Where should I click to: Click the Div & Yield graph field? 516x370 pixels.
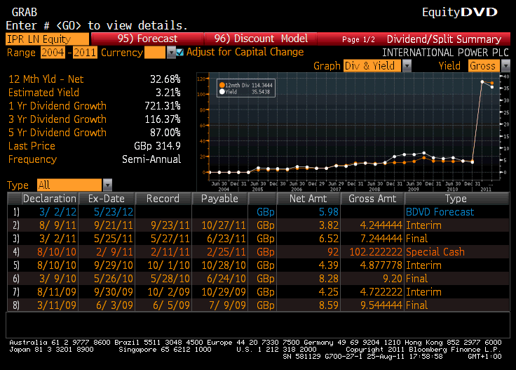coord(372,65)
